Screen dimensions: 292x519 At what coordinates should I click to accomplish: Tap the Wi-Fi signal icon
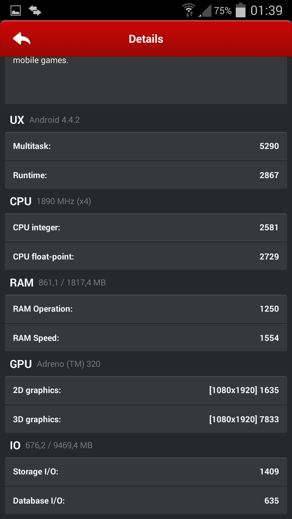coord(189,11)
